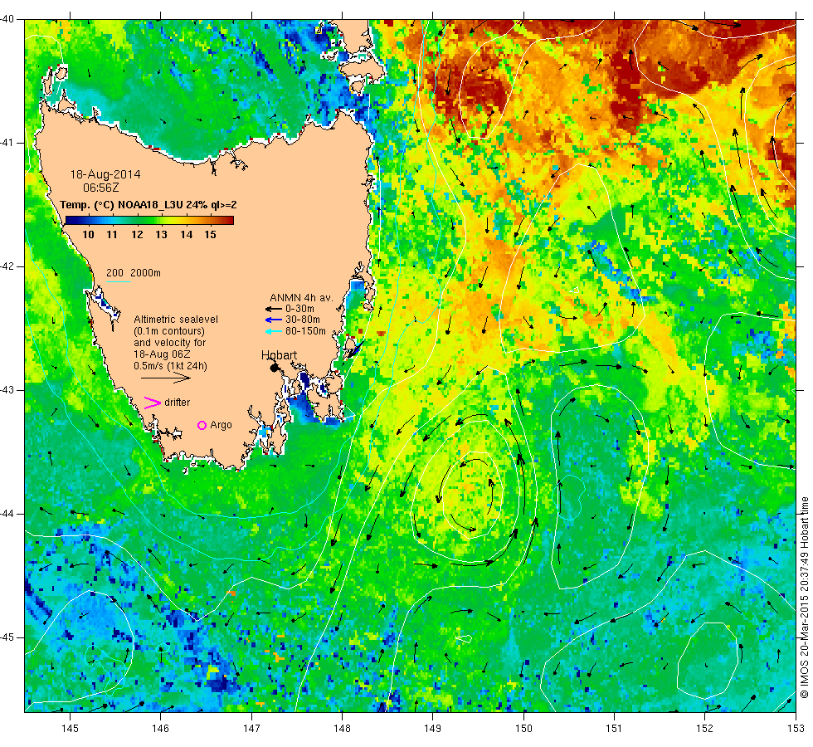Click the -43 latitude axis label

tap(7, 390)
